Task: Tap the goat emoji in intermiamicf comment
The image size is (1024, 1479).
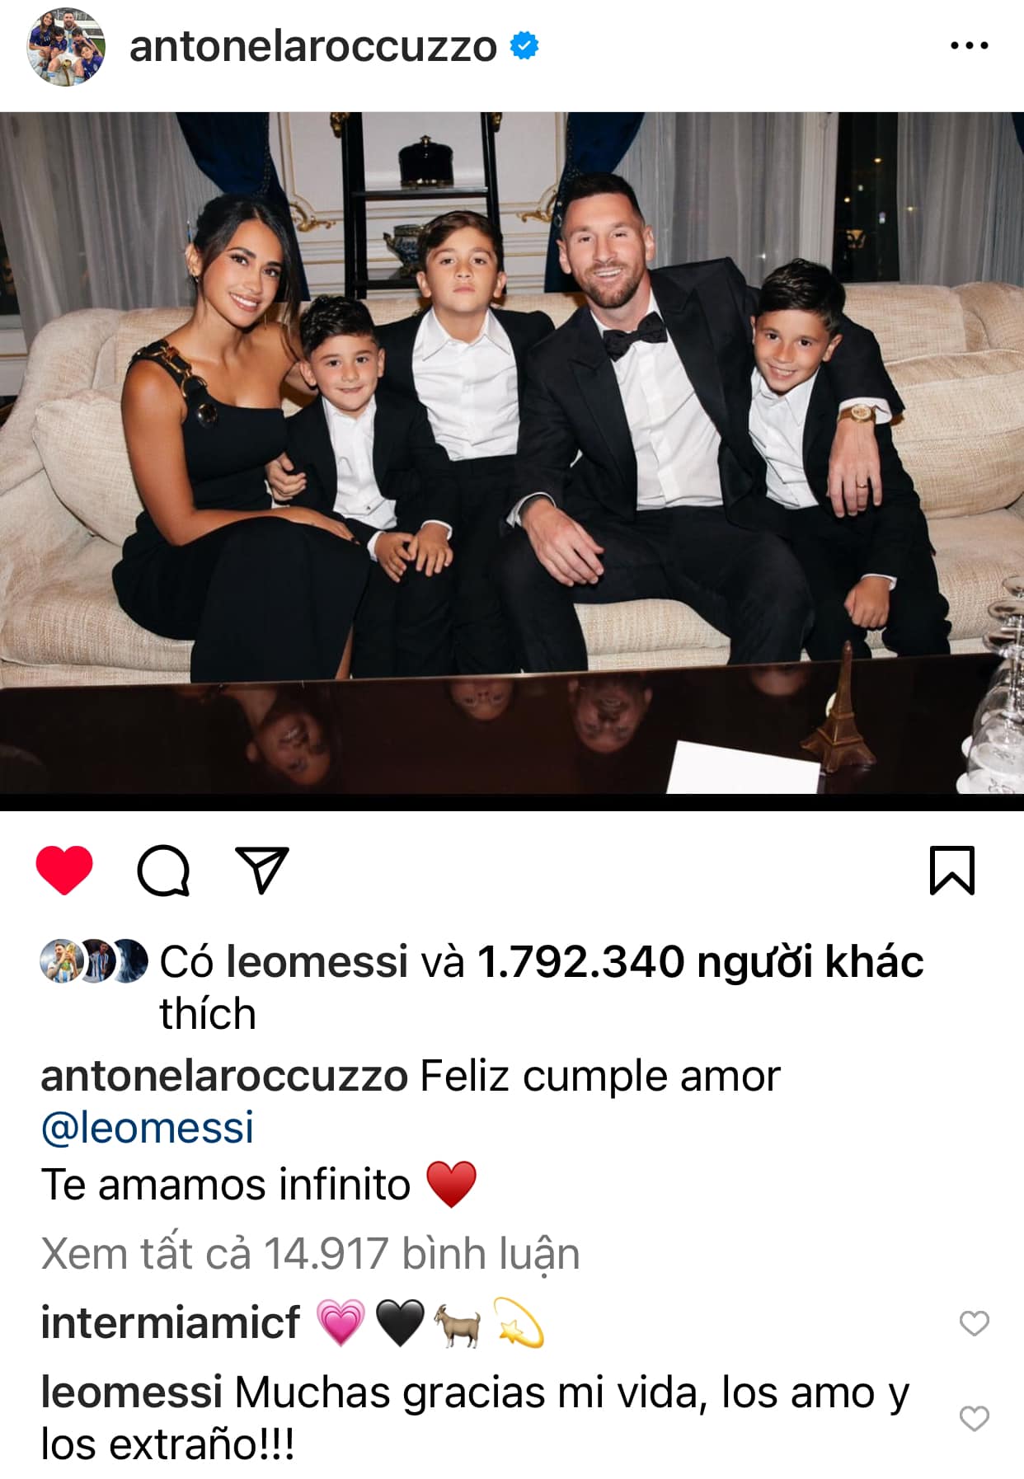Action: coord(458,1324)
